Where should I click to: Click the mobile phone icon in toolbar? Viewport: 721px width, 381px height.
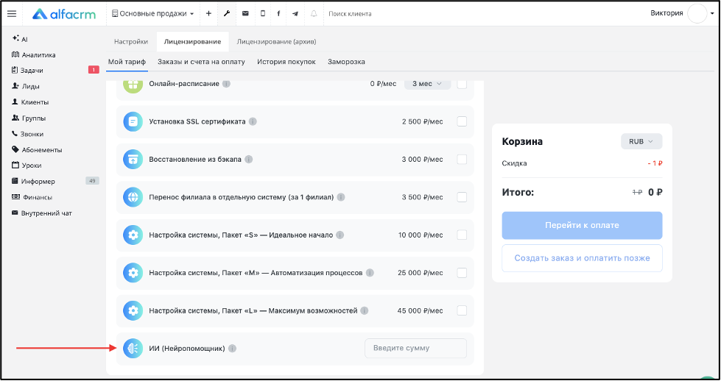pyautogui.click(x=263, y=14)
